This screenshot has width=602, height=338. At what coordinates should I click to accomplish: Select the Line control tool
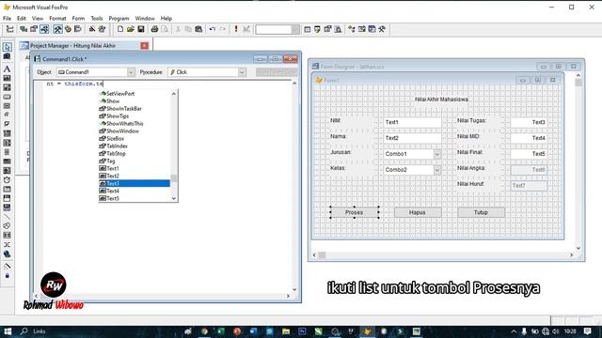7,217
